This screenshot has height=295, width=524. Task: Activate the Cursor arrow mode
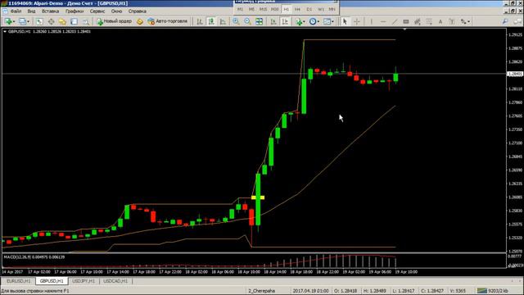[345, 21]
